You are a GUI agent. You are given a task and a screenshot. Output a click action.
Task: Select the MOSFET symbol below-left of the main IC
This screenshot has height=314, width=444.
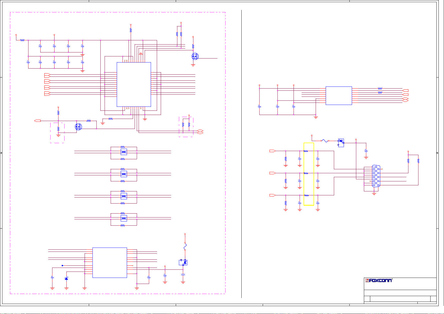pos(79,127)
